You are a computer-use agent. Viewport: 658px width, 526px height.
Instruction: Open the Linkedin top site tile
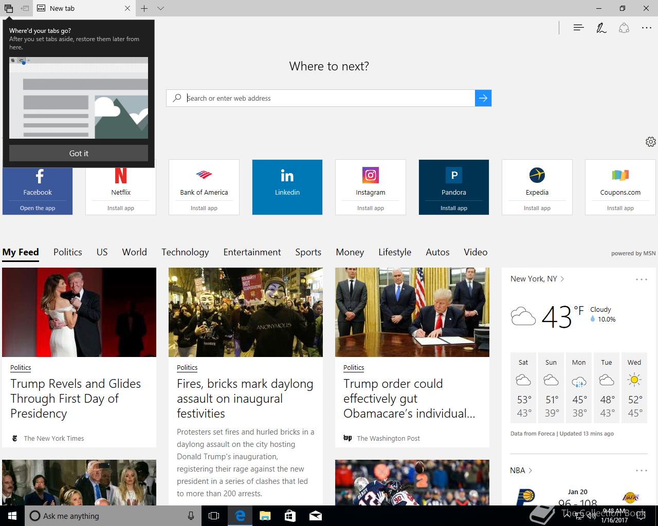pyautogui.click(x=287, y=187)
